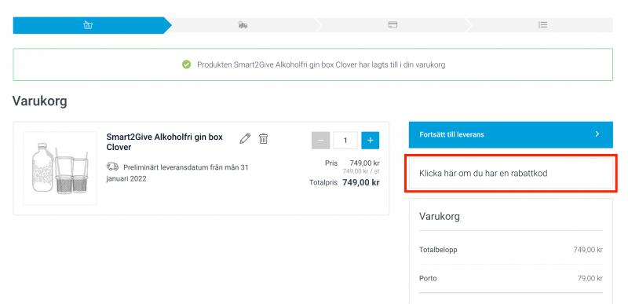Click the chevron arrow on Fortsätt till leverans

coord(597,134)
